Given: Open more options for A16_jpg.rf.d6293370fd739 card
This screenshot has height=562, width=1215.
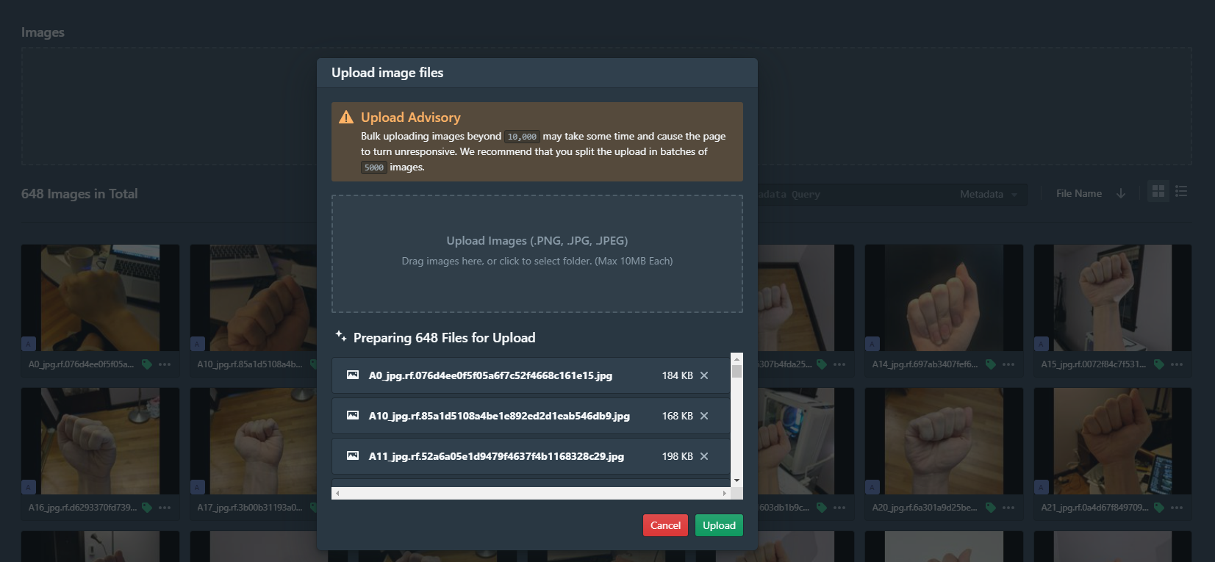Looking at the screenshot, I should click(165, 508).
